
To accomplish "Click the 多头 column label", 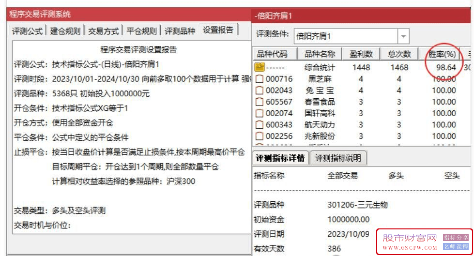I will [396, 176].
